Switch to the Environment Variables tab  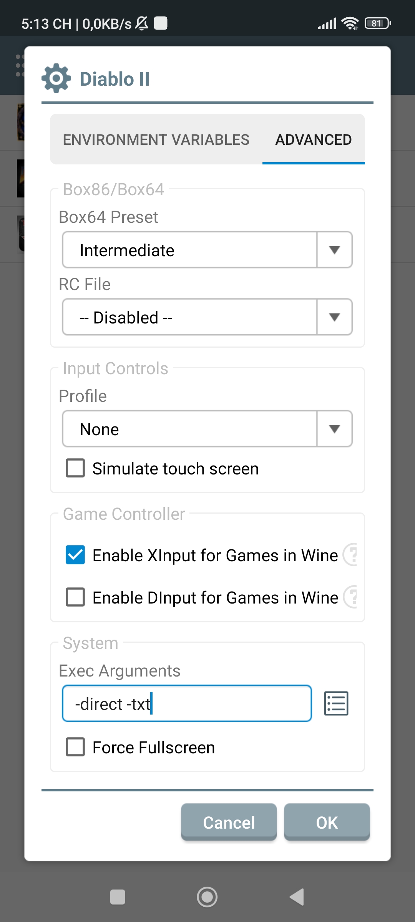tap(156, 140)
